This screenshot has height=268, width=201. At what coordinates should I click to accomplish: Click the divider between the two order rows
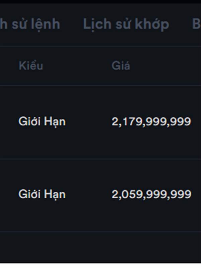click(x=100, y=159)
